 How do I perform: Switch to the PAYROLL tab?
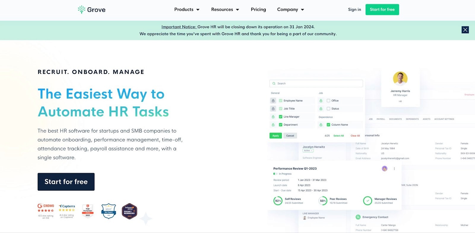point(381,119)
